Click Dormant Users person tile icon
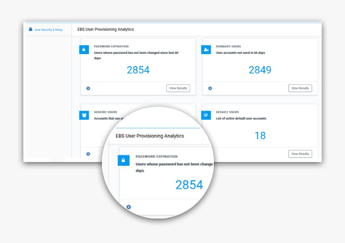The image size is (345, 243). (206, 50)
